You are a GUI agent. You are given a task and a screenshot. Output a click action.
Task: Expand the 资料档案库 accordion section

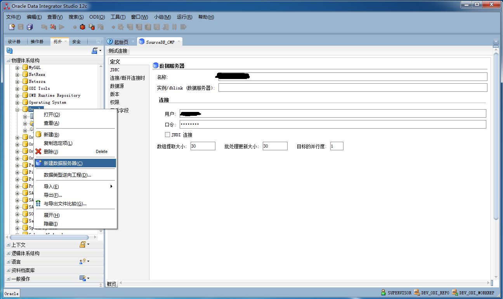click(x=9, y=270)
